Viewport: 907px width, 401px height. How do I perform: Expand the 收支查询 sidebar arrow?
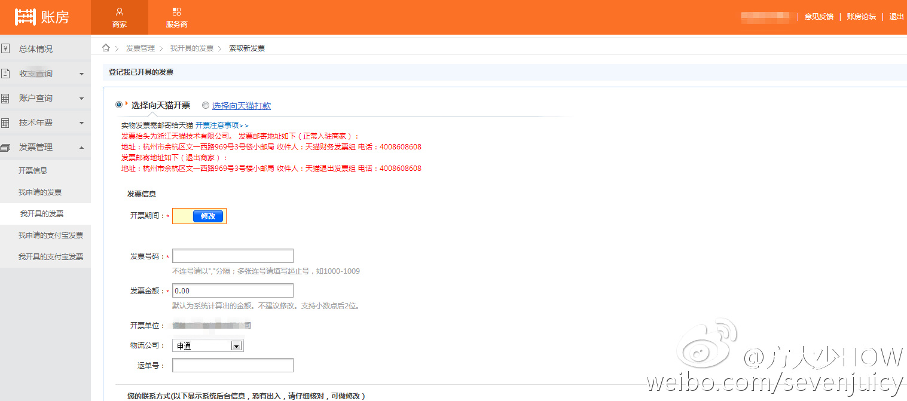[81, 74]
